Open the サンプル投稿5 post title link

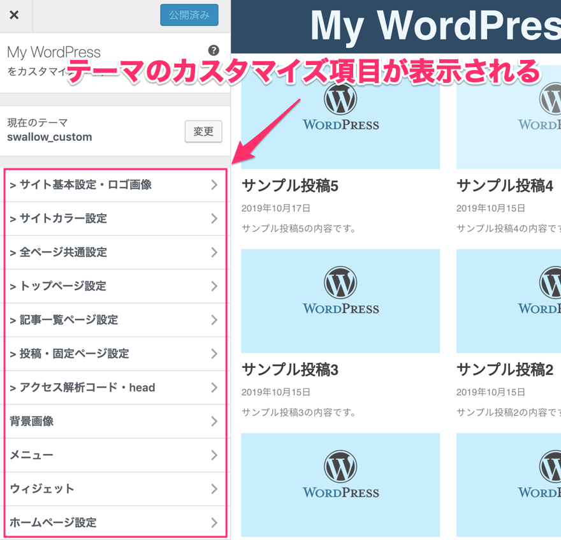pyautogui.click(x=290, y=186)
